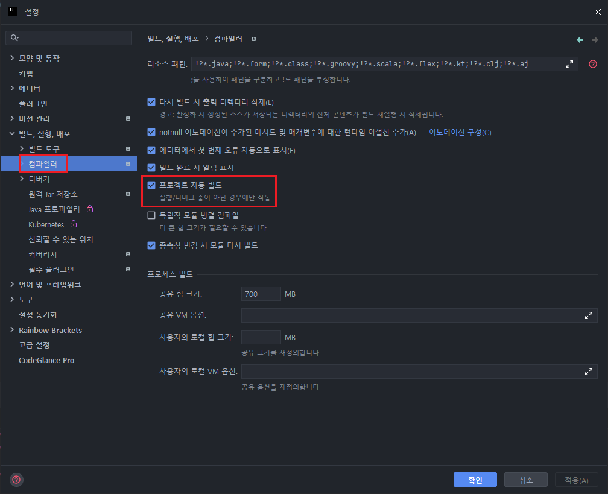Screen dimensions: 608x494
Task: Expand the user local VM options field
Action: [589, 371]
